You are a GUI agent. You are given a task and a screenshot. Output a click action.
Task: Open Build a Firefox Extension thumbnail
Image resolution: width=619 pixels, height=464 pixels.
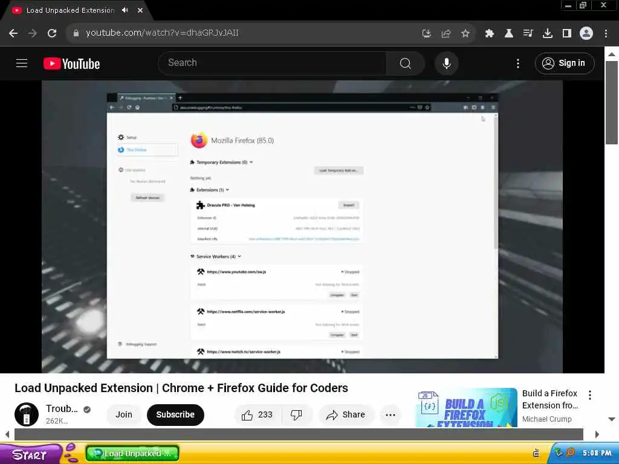click(467, 408)
